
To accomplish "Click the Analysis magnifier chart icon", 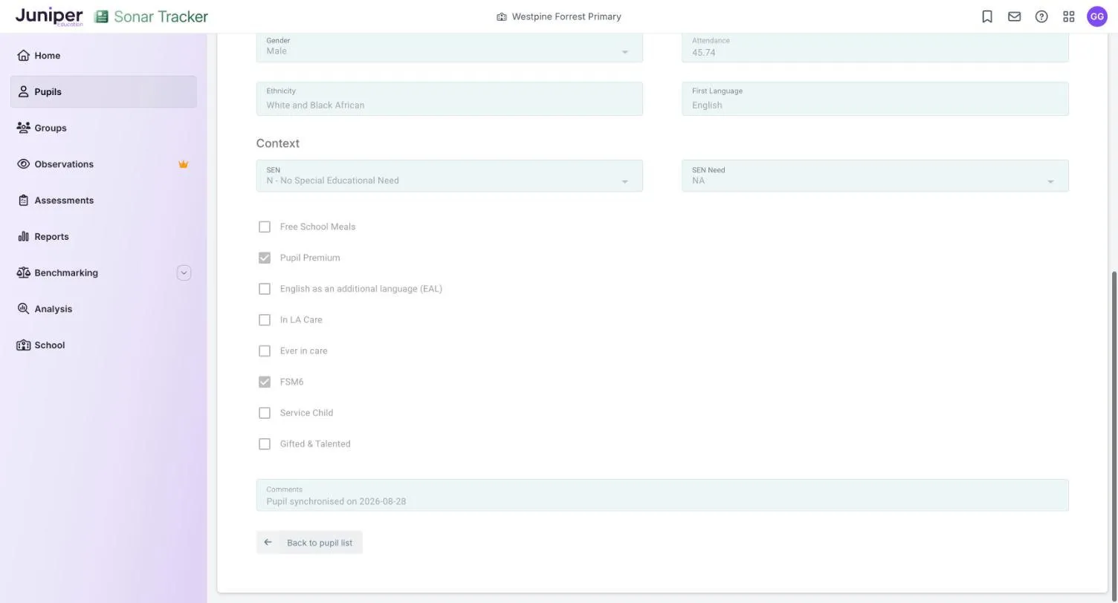I will [23, 309].
